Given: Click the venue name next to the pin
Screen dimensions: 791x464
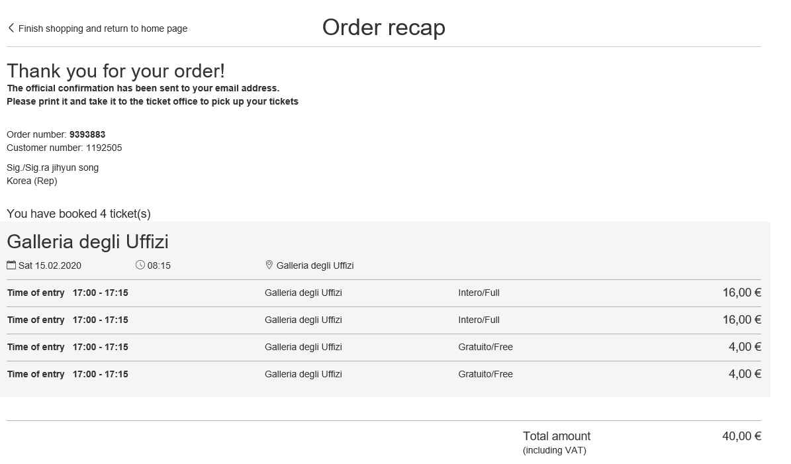Looking at the screenshot, I should pyautogui.click(x=315, y=265).
